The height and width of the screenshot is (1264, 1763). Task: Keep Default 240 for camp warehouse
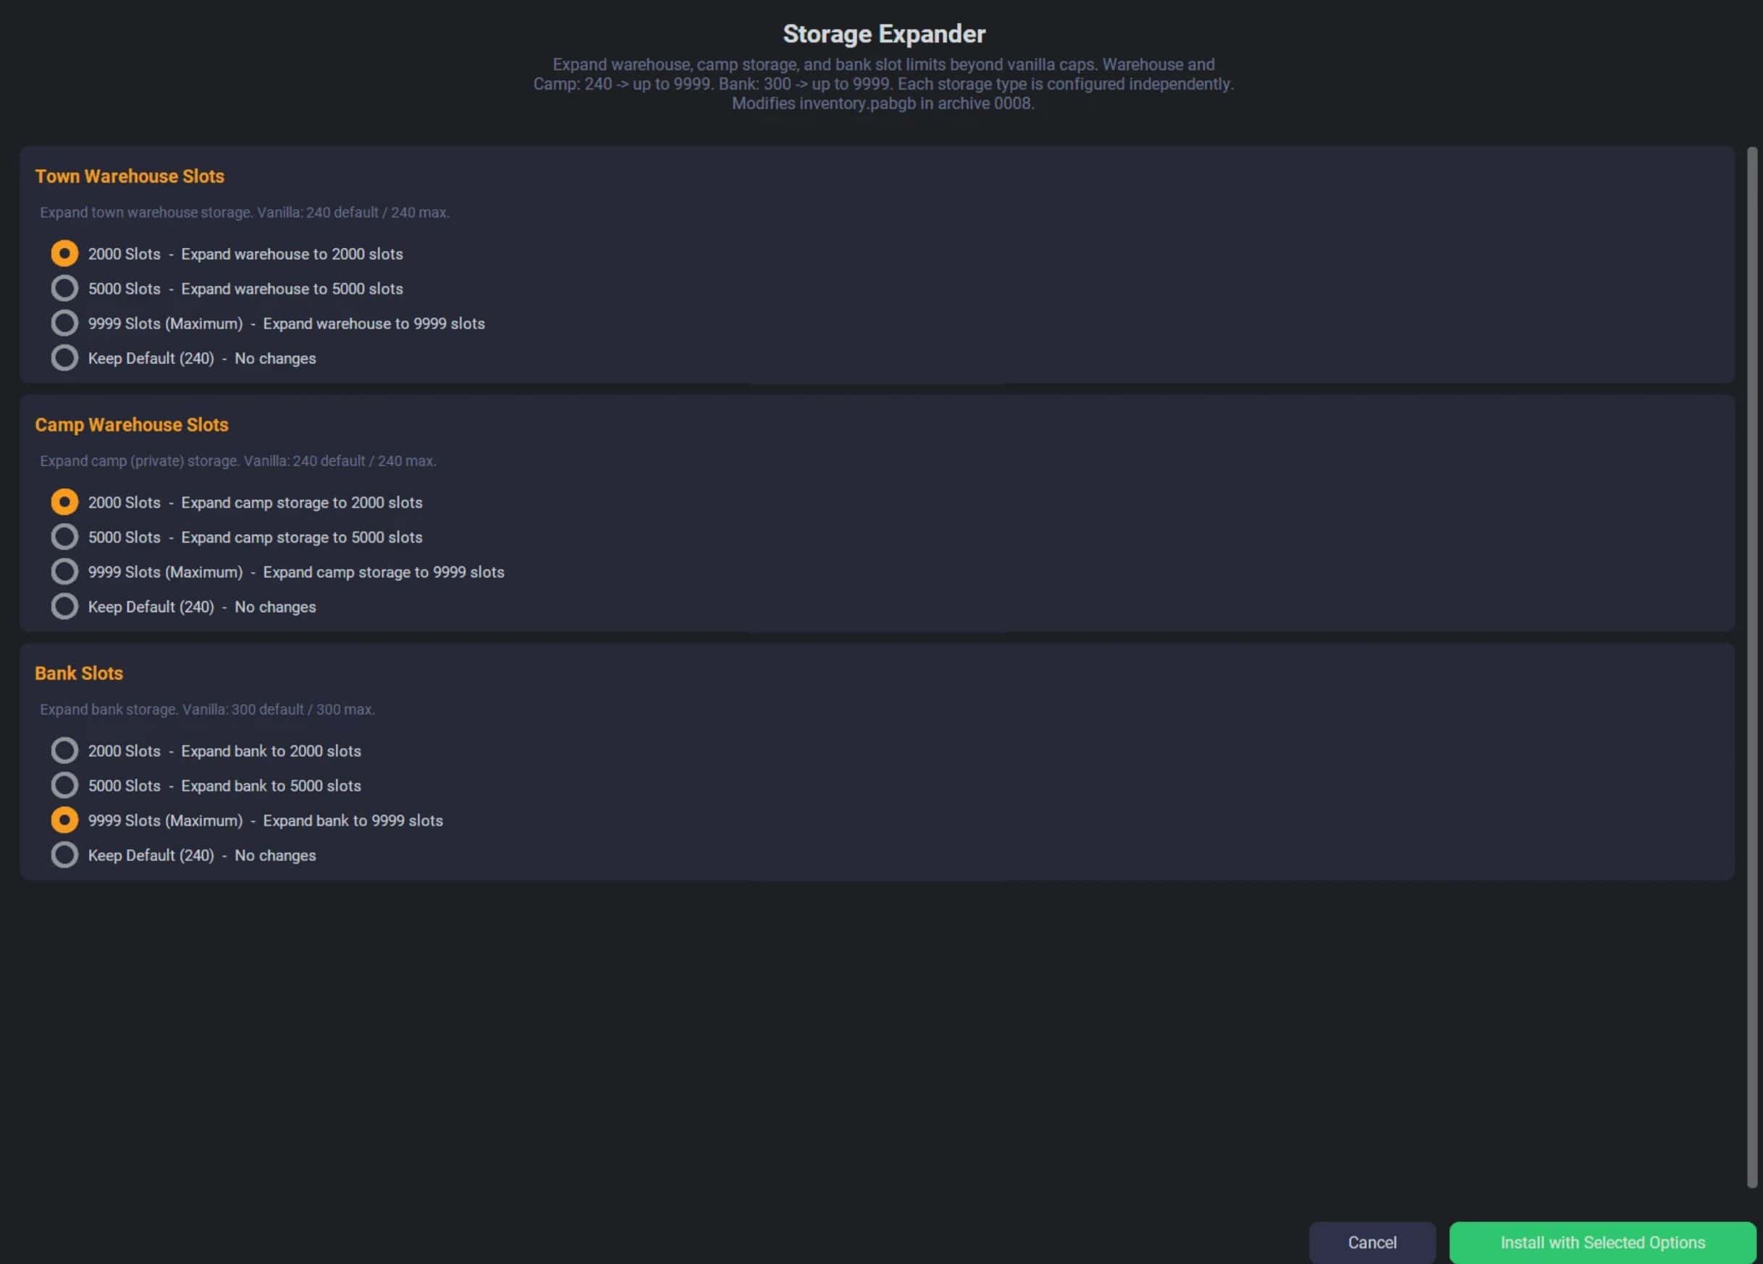click(x=64, y=607)
